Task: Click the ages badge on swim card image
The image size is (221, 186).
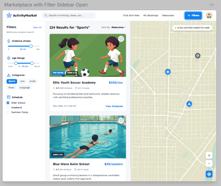Action: click(58, 154)
